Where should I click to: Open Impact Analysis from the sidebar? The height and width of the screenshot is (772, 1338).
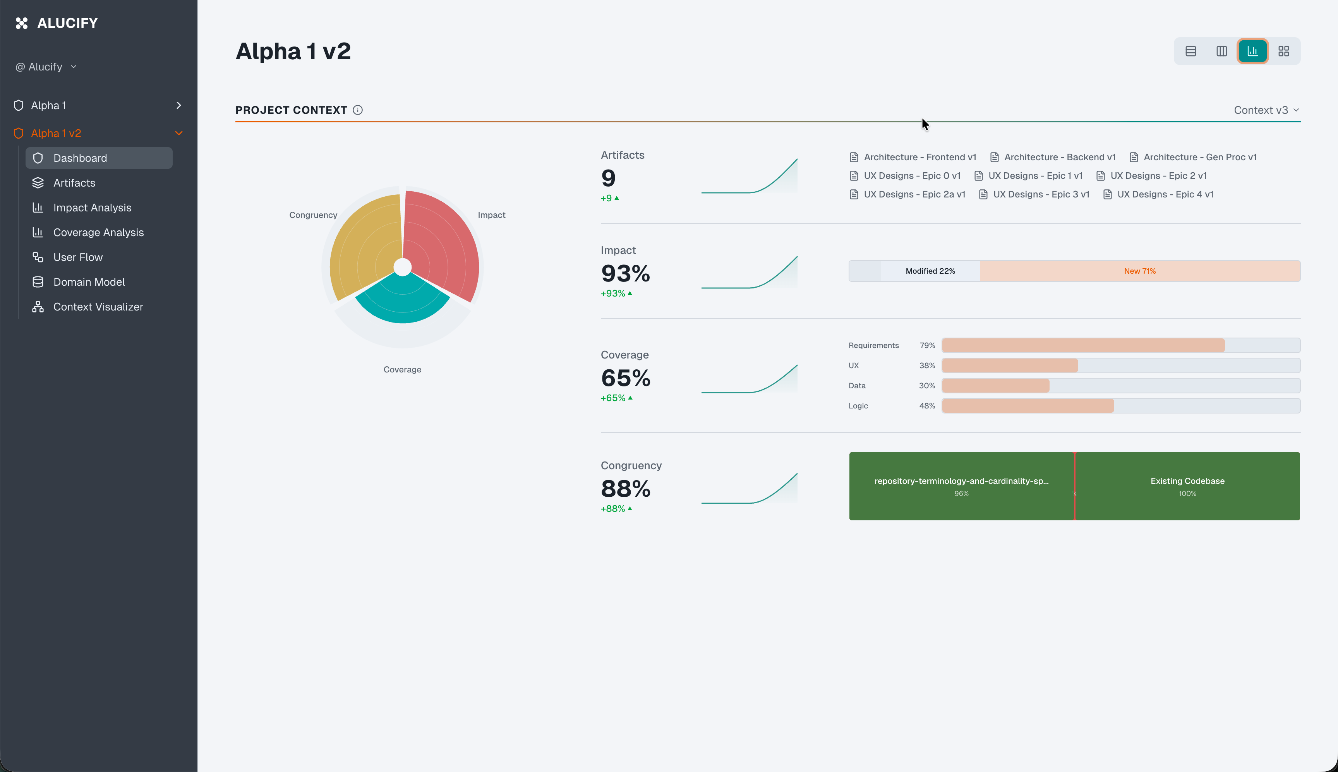coord(92,207)
